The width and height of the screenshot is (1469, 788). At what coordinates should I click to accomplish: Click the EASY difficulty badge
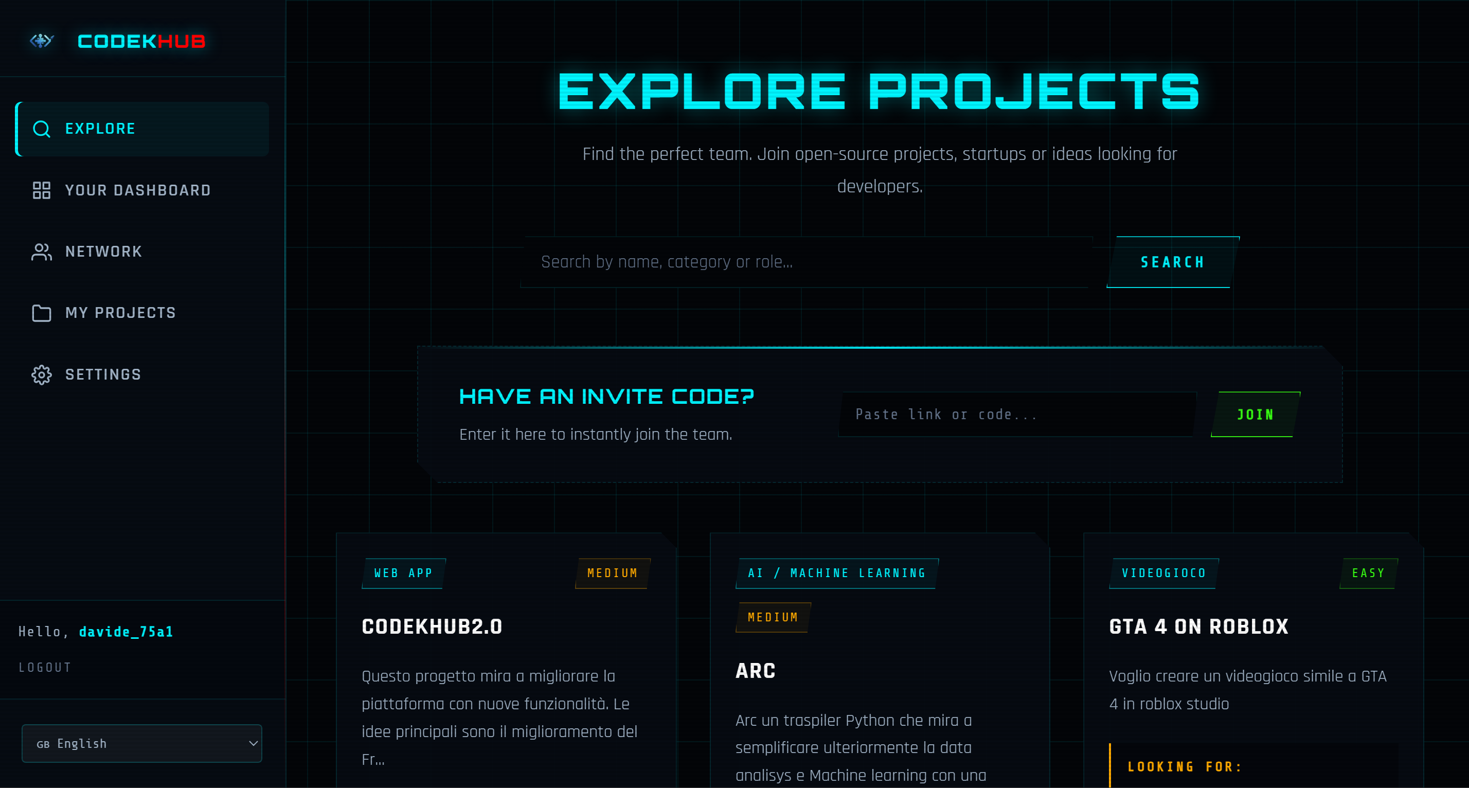click(1368, 573)
